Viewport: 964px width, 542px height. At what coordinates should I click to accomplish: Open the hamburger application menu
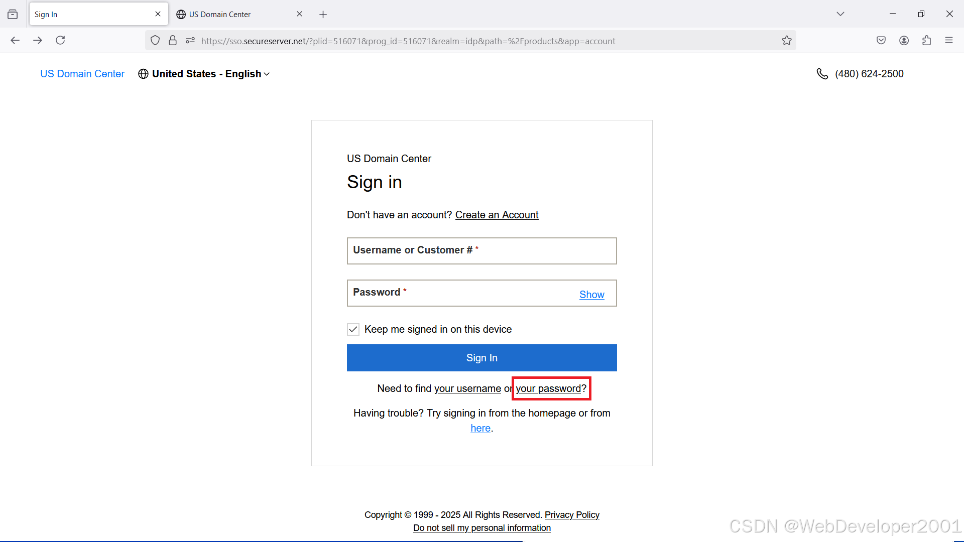948,40
